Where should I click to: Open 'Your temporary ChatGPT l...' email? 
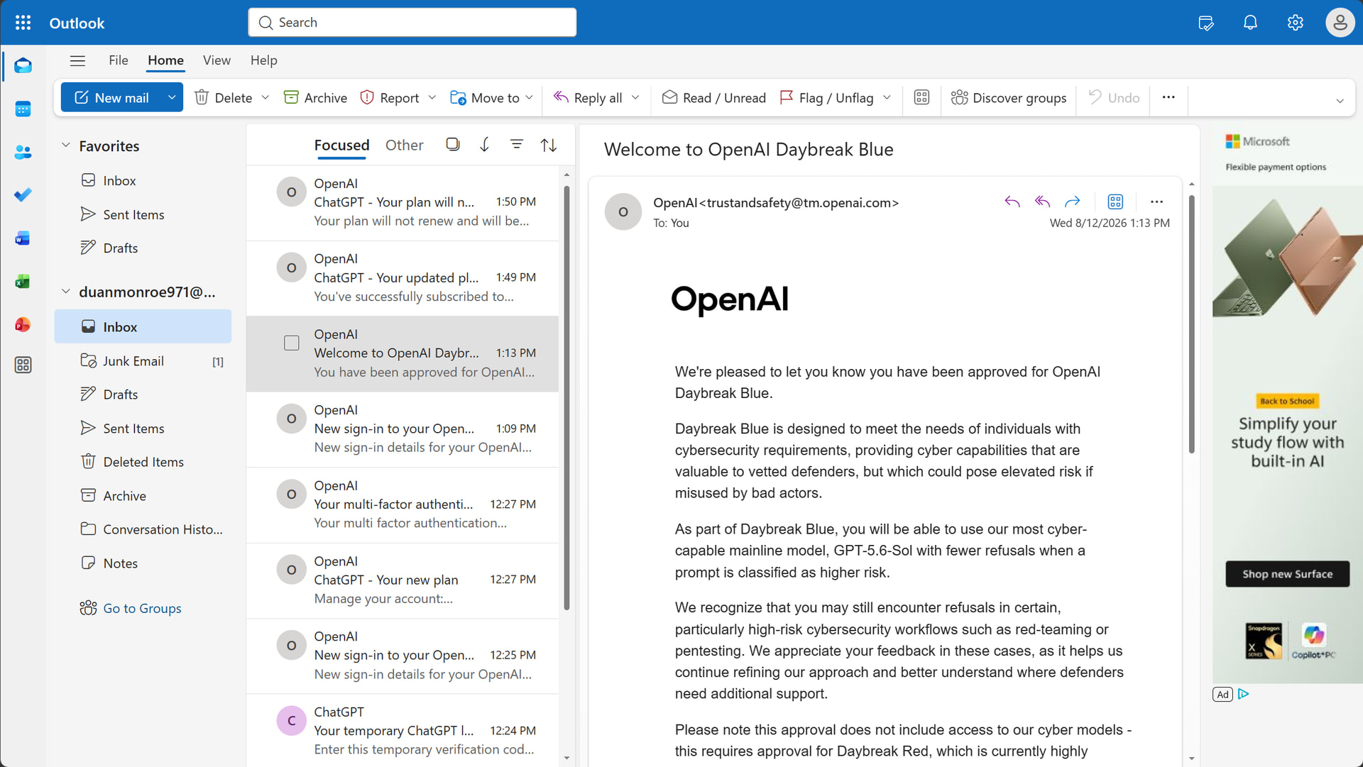click(403, 732)
